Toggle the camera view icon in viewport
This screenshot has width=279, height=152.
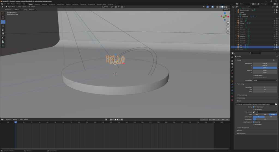(x=228, y=29)
